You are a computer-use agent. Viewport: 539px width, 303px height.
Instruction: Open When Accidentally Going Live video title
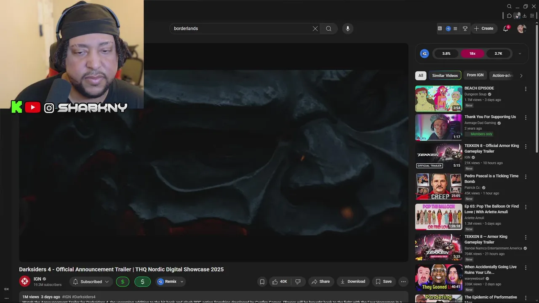pyautogui.click(x=491, y=270)
